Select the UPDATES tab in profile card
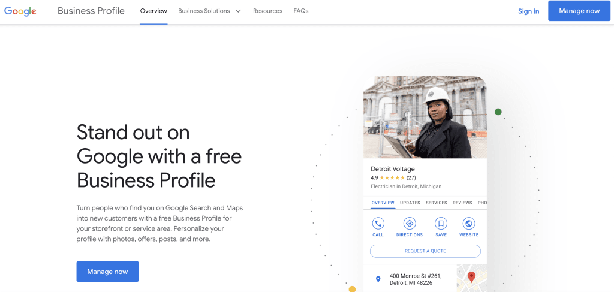The width and height of the screenshot is (614, 292). [x=410, y=203]
